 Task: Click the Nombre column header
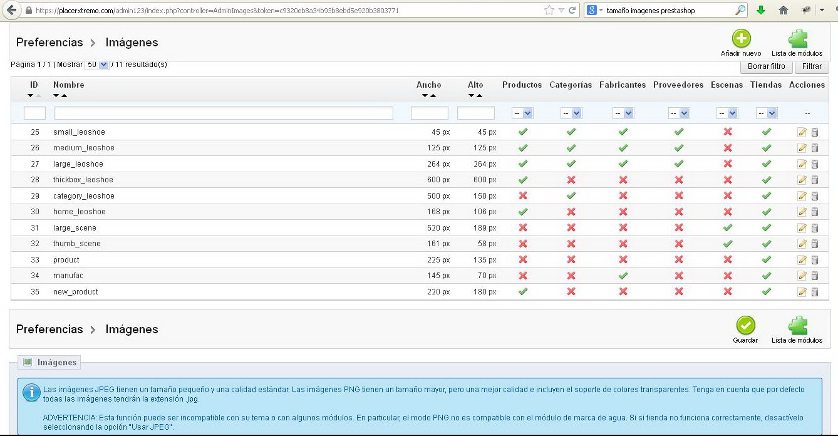(x=69, y=85)
